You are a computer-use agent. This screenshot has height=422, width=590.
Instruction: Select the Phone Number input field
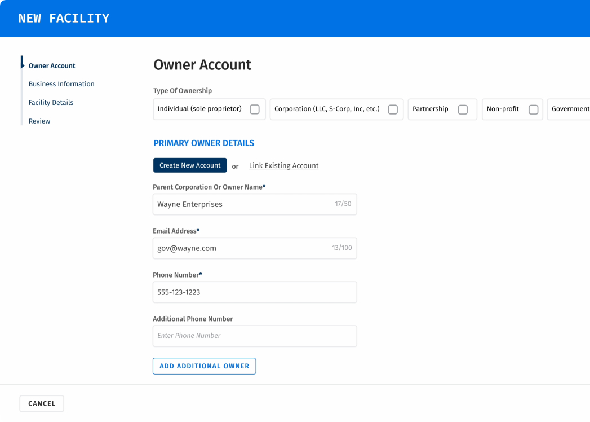255,292
